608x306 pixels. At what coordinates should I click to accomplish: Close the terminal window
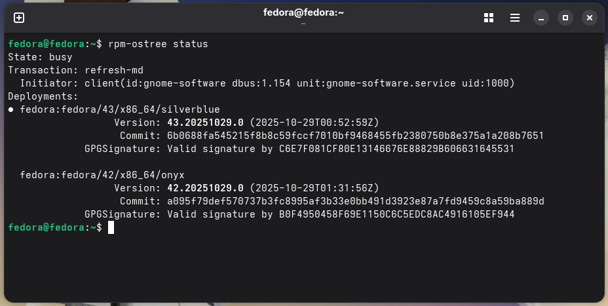(x=590, y=18)
